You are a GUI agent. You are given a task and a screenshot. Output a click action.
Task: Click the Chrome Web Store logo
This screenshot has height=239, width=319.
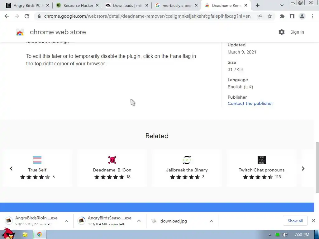20,32
